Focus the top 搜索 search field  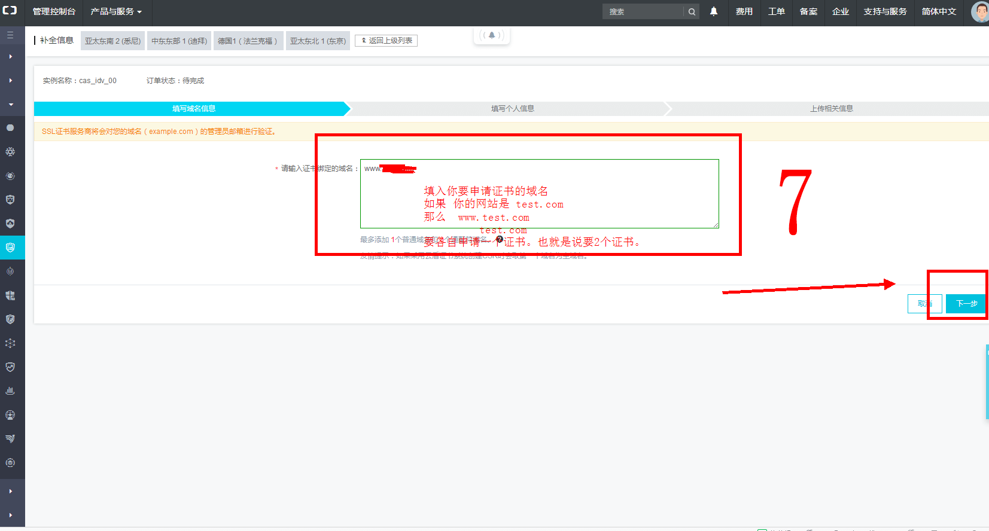pyautogui.click(x=643, y=12)
